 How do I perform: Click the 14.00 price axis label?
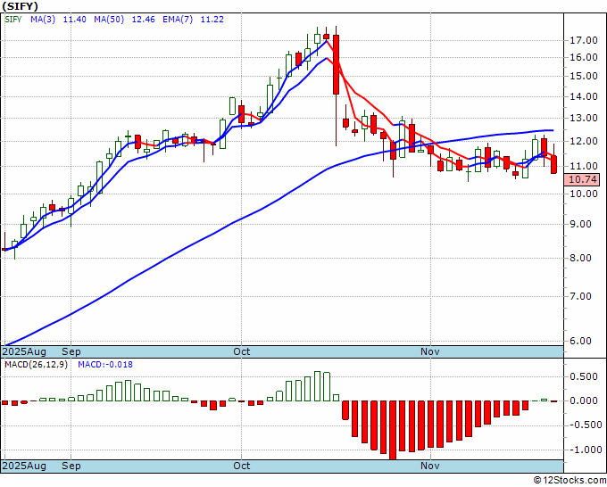coord(584,96)
